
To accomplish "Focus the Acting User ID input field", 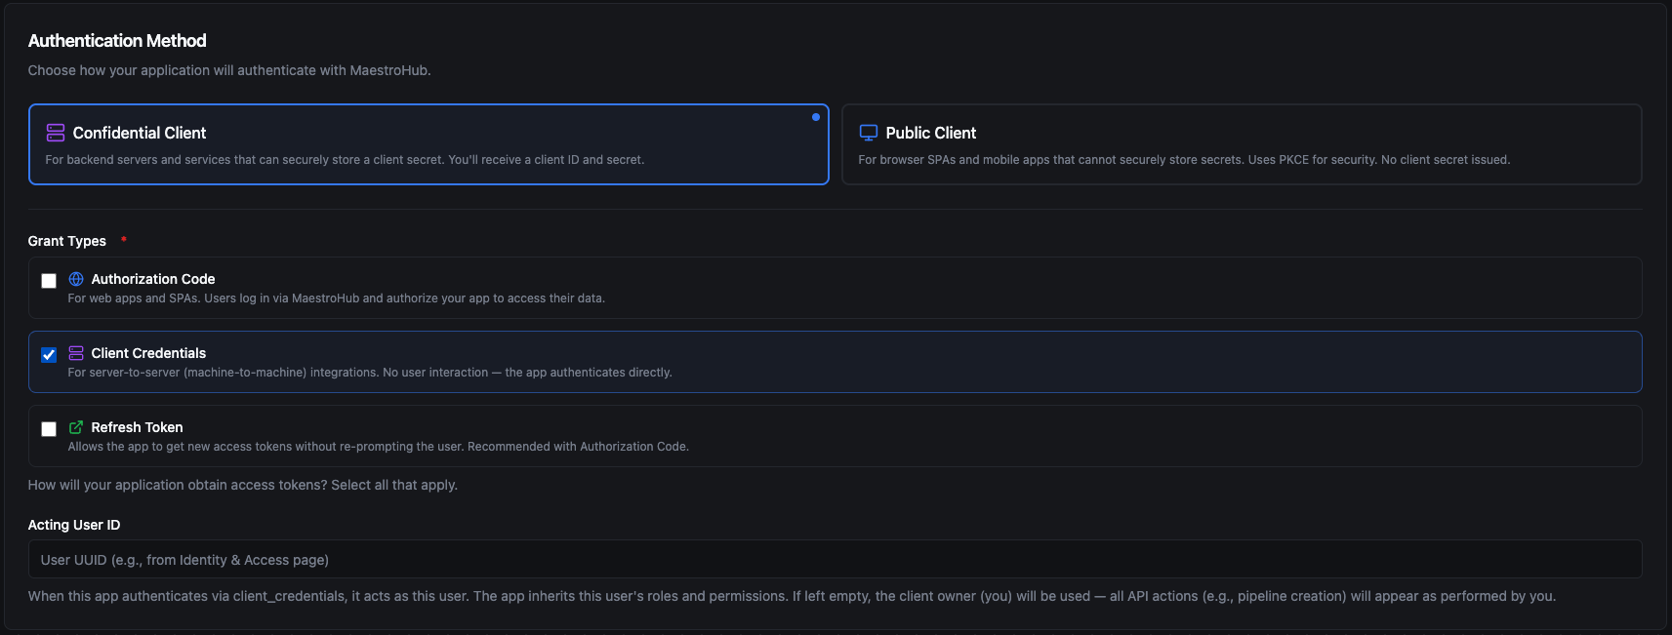I will [835, 560].
